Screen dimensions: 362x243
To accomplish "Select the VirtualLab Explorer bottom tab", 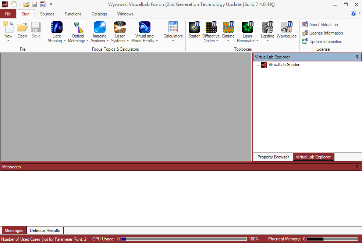I will [x=313, y=157].
